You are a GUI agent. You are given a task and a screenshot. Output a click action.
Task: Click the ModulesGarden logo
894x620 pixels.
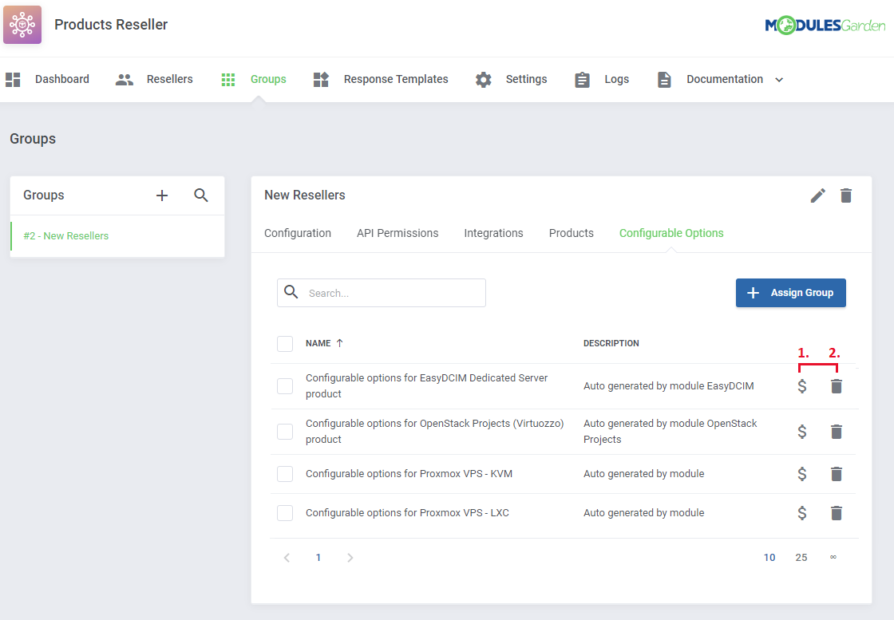click(x=825, y=25)
